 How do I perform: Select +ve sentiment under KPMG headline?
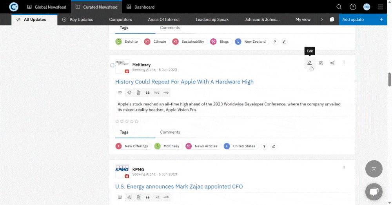(x=166, y=197)
